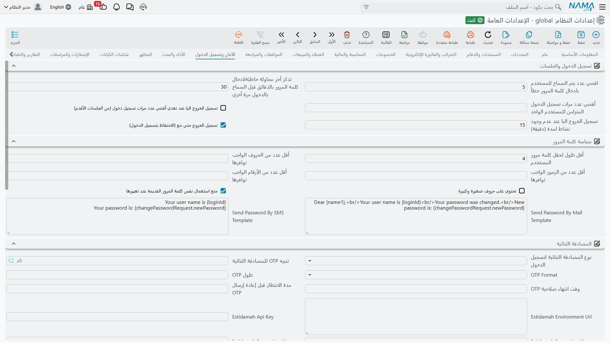Collapse the سياسة كلمة المرور section

click(14, 141)
